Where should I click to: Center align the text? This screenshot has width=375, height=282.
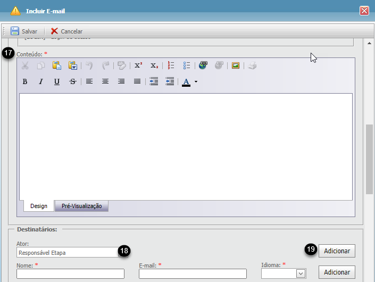coord(105,81)
